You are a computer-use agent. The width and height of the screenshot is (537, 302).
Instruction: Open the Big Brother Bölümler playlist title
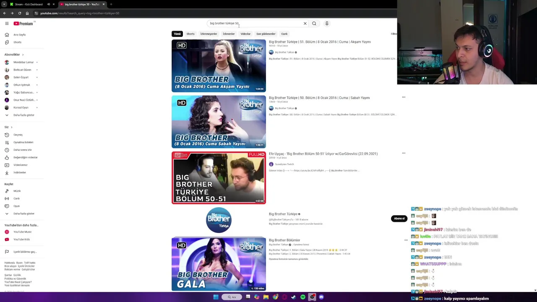coord(284,240)
